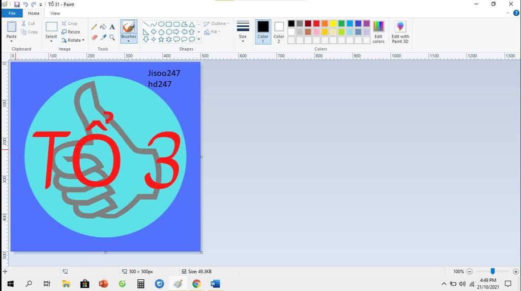Choose the Polygon shape

pyautogui.click(x=184, y=24)
